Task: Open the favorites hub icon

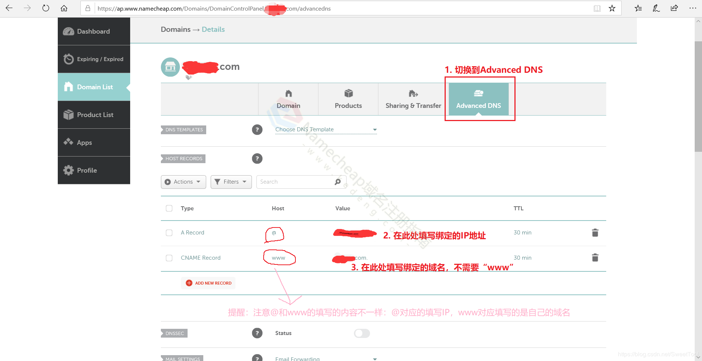Action: tap(638, 8)
